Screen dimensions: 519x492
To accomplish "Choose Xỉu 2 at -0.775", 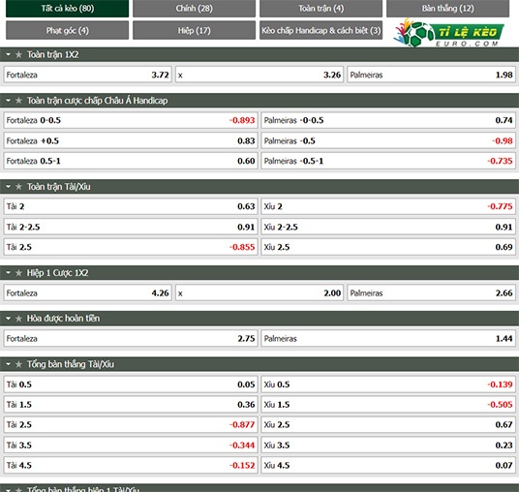I will tap(388, 206).
